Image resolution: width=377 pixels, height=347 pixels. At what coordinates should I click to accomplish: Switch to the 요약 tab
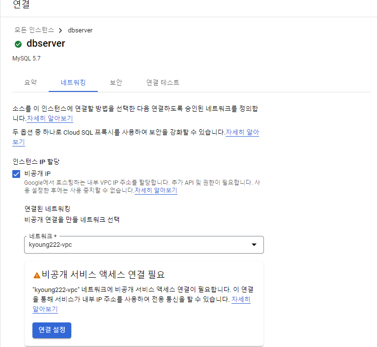click(x=30, y=83)
